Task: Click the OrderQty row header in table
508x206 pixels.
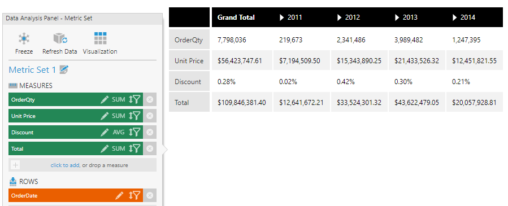Action: [189, 40]
